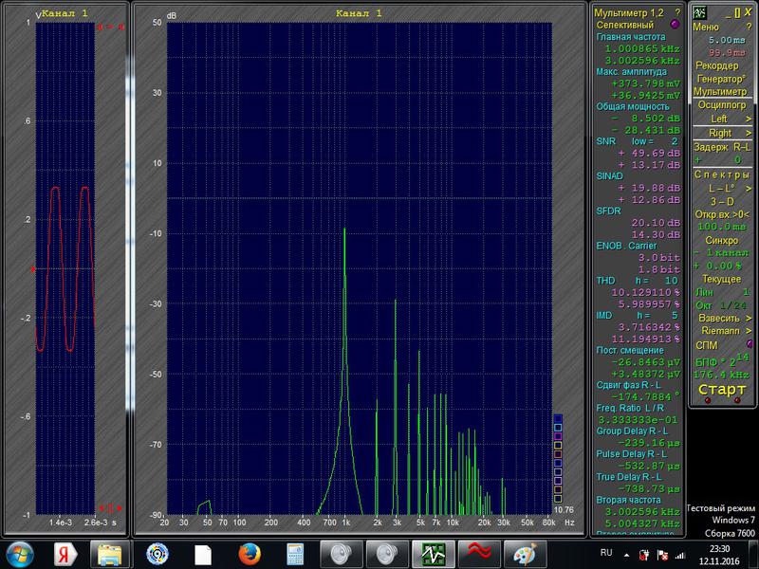Click the 99.9ms time value
This screenshot has height=569, width=759.
coord(727,52)
